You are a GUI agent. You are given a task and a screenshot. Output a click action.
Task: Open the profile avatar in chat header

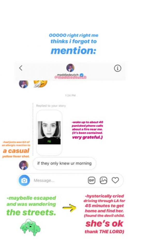70,68
